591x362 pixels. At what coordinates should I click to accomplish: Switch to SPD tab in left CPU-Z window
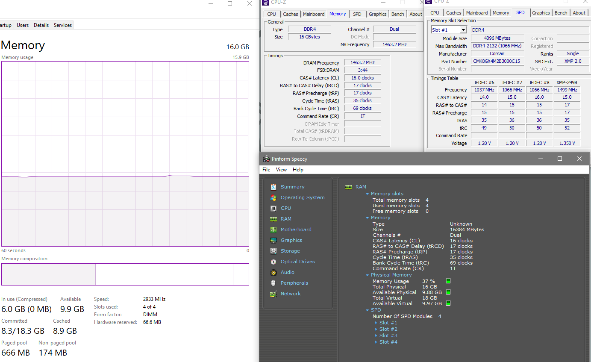tap(357, 14)
